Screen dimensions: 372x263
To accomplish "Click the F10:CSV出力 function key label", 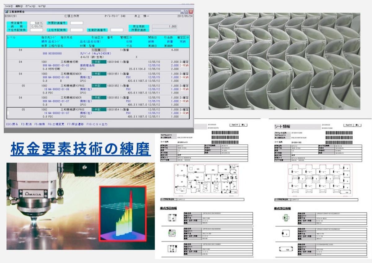I will pos(97,124).
